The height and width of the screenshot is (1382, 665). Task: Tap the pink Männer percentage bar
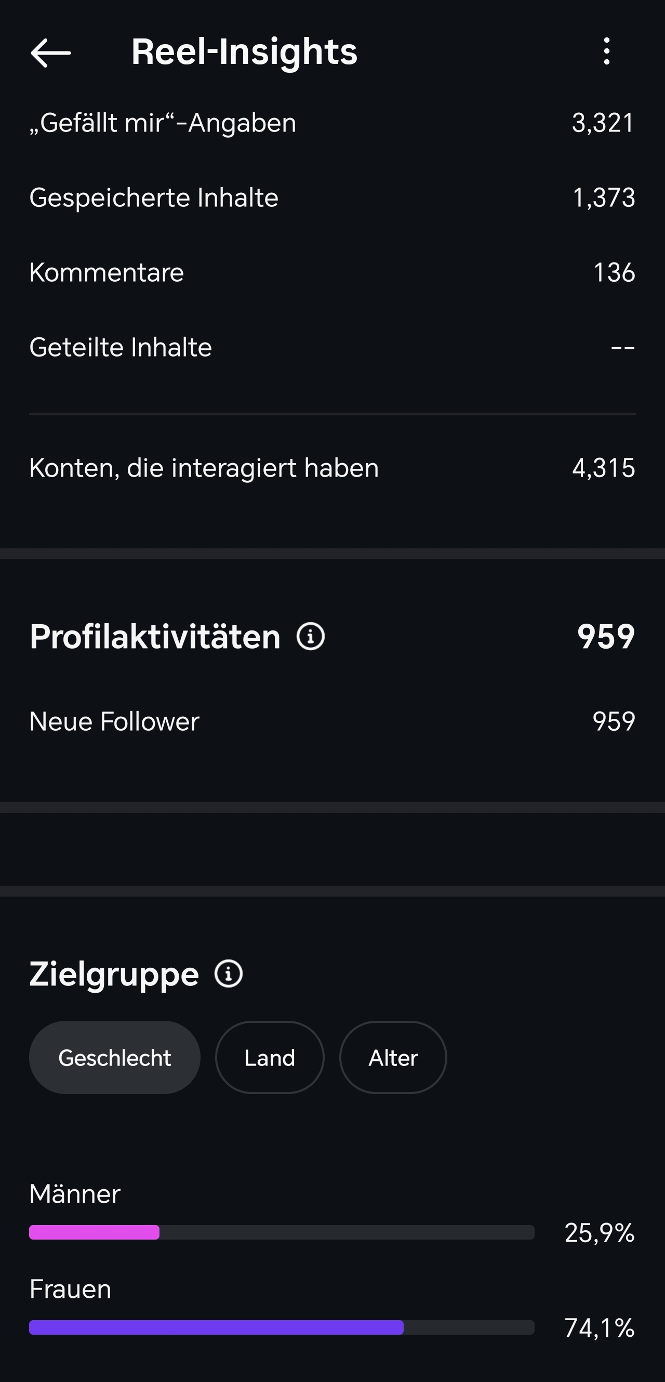95,1232
